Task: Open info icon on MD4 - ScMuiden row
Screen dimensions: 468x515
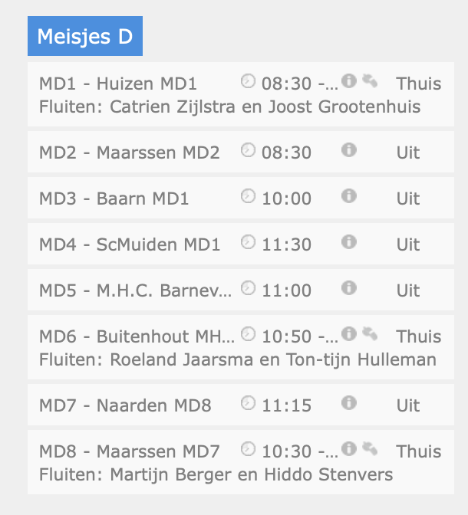Action: (349, 241)
